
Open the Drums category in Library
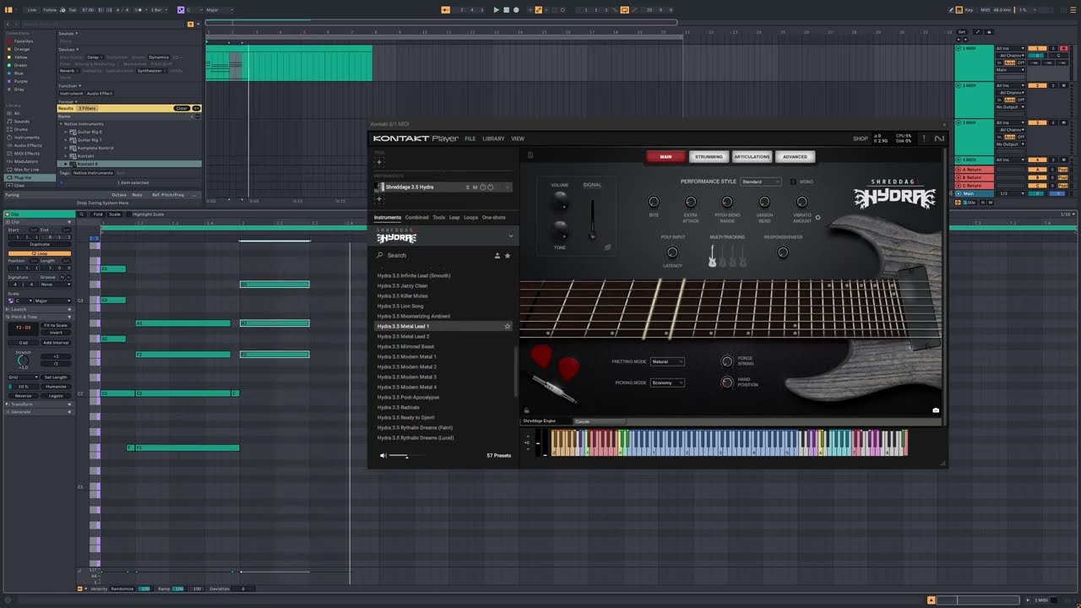point(20,129)
